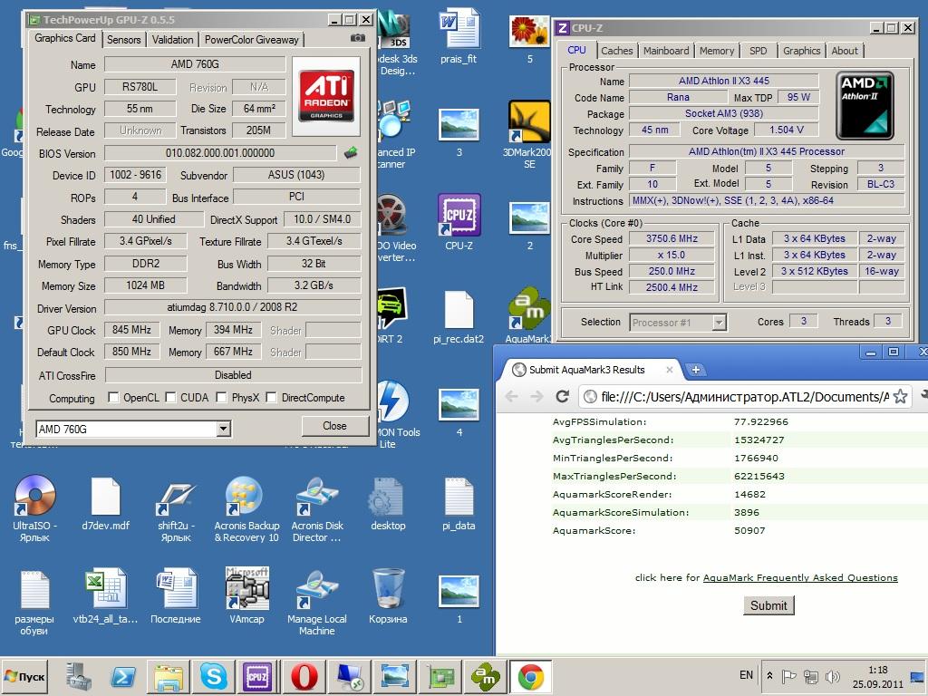This screenshot has width=928, height=696.
Task: Open the d7dev.mdf file icon
Action: [x=105, y=496]
